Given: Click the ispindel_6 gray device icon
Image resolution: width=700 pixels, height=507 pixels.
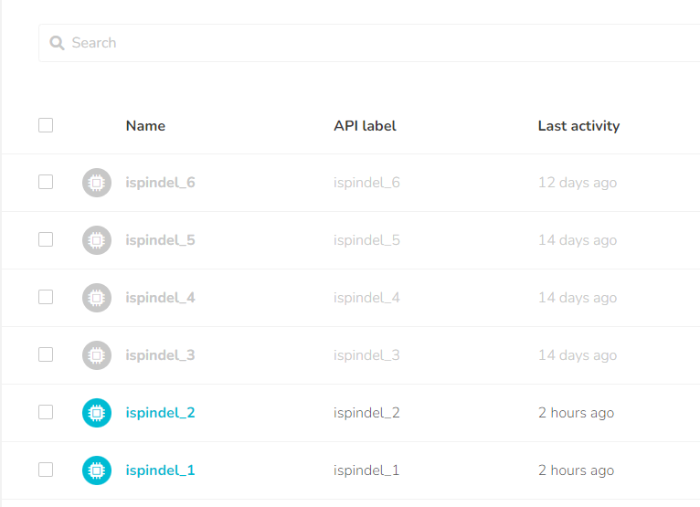Looking at the screenshot, I should point(97,183).
